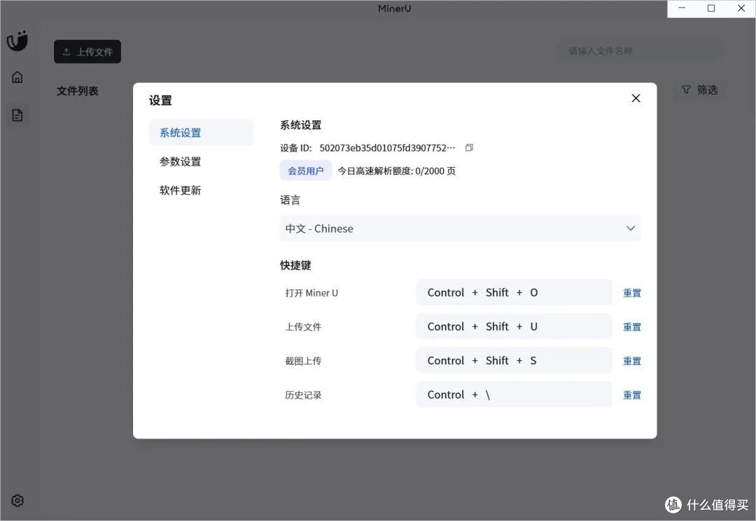The height and width of the screenshot is (521, 756).
Task: Maximize the MinerU window
Action: tap(711, 8)
